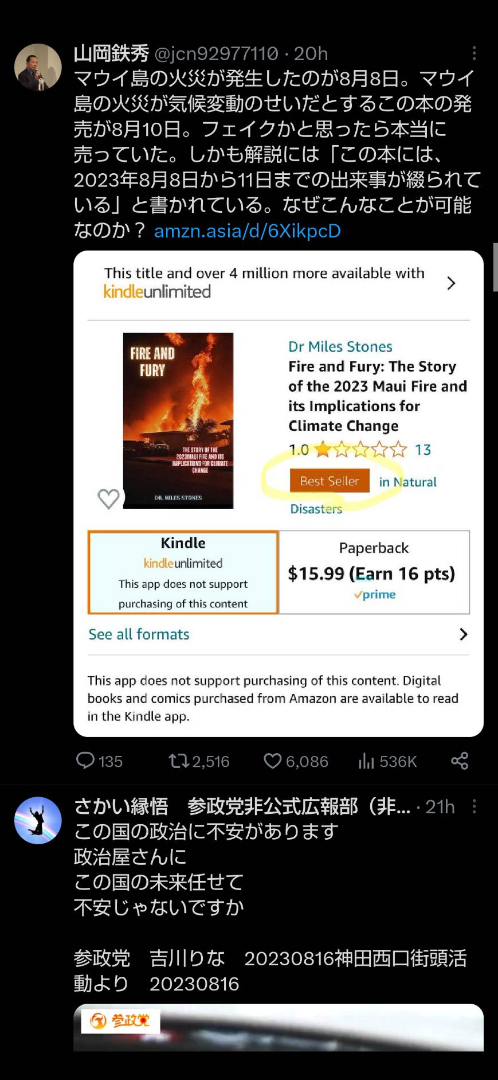Click the 13 ratings count
498x1080 pixels.
(x=423, y=450)
